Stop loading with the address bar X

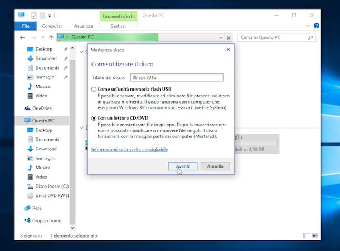coord(229,38)
